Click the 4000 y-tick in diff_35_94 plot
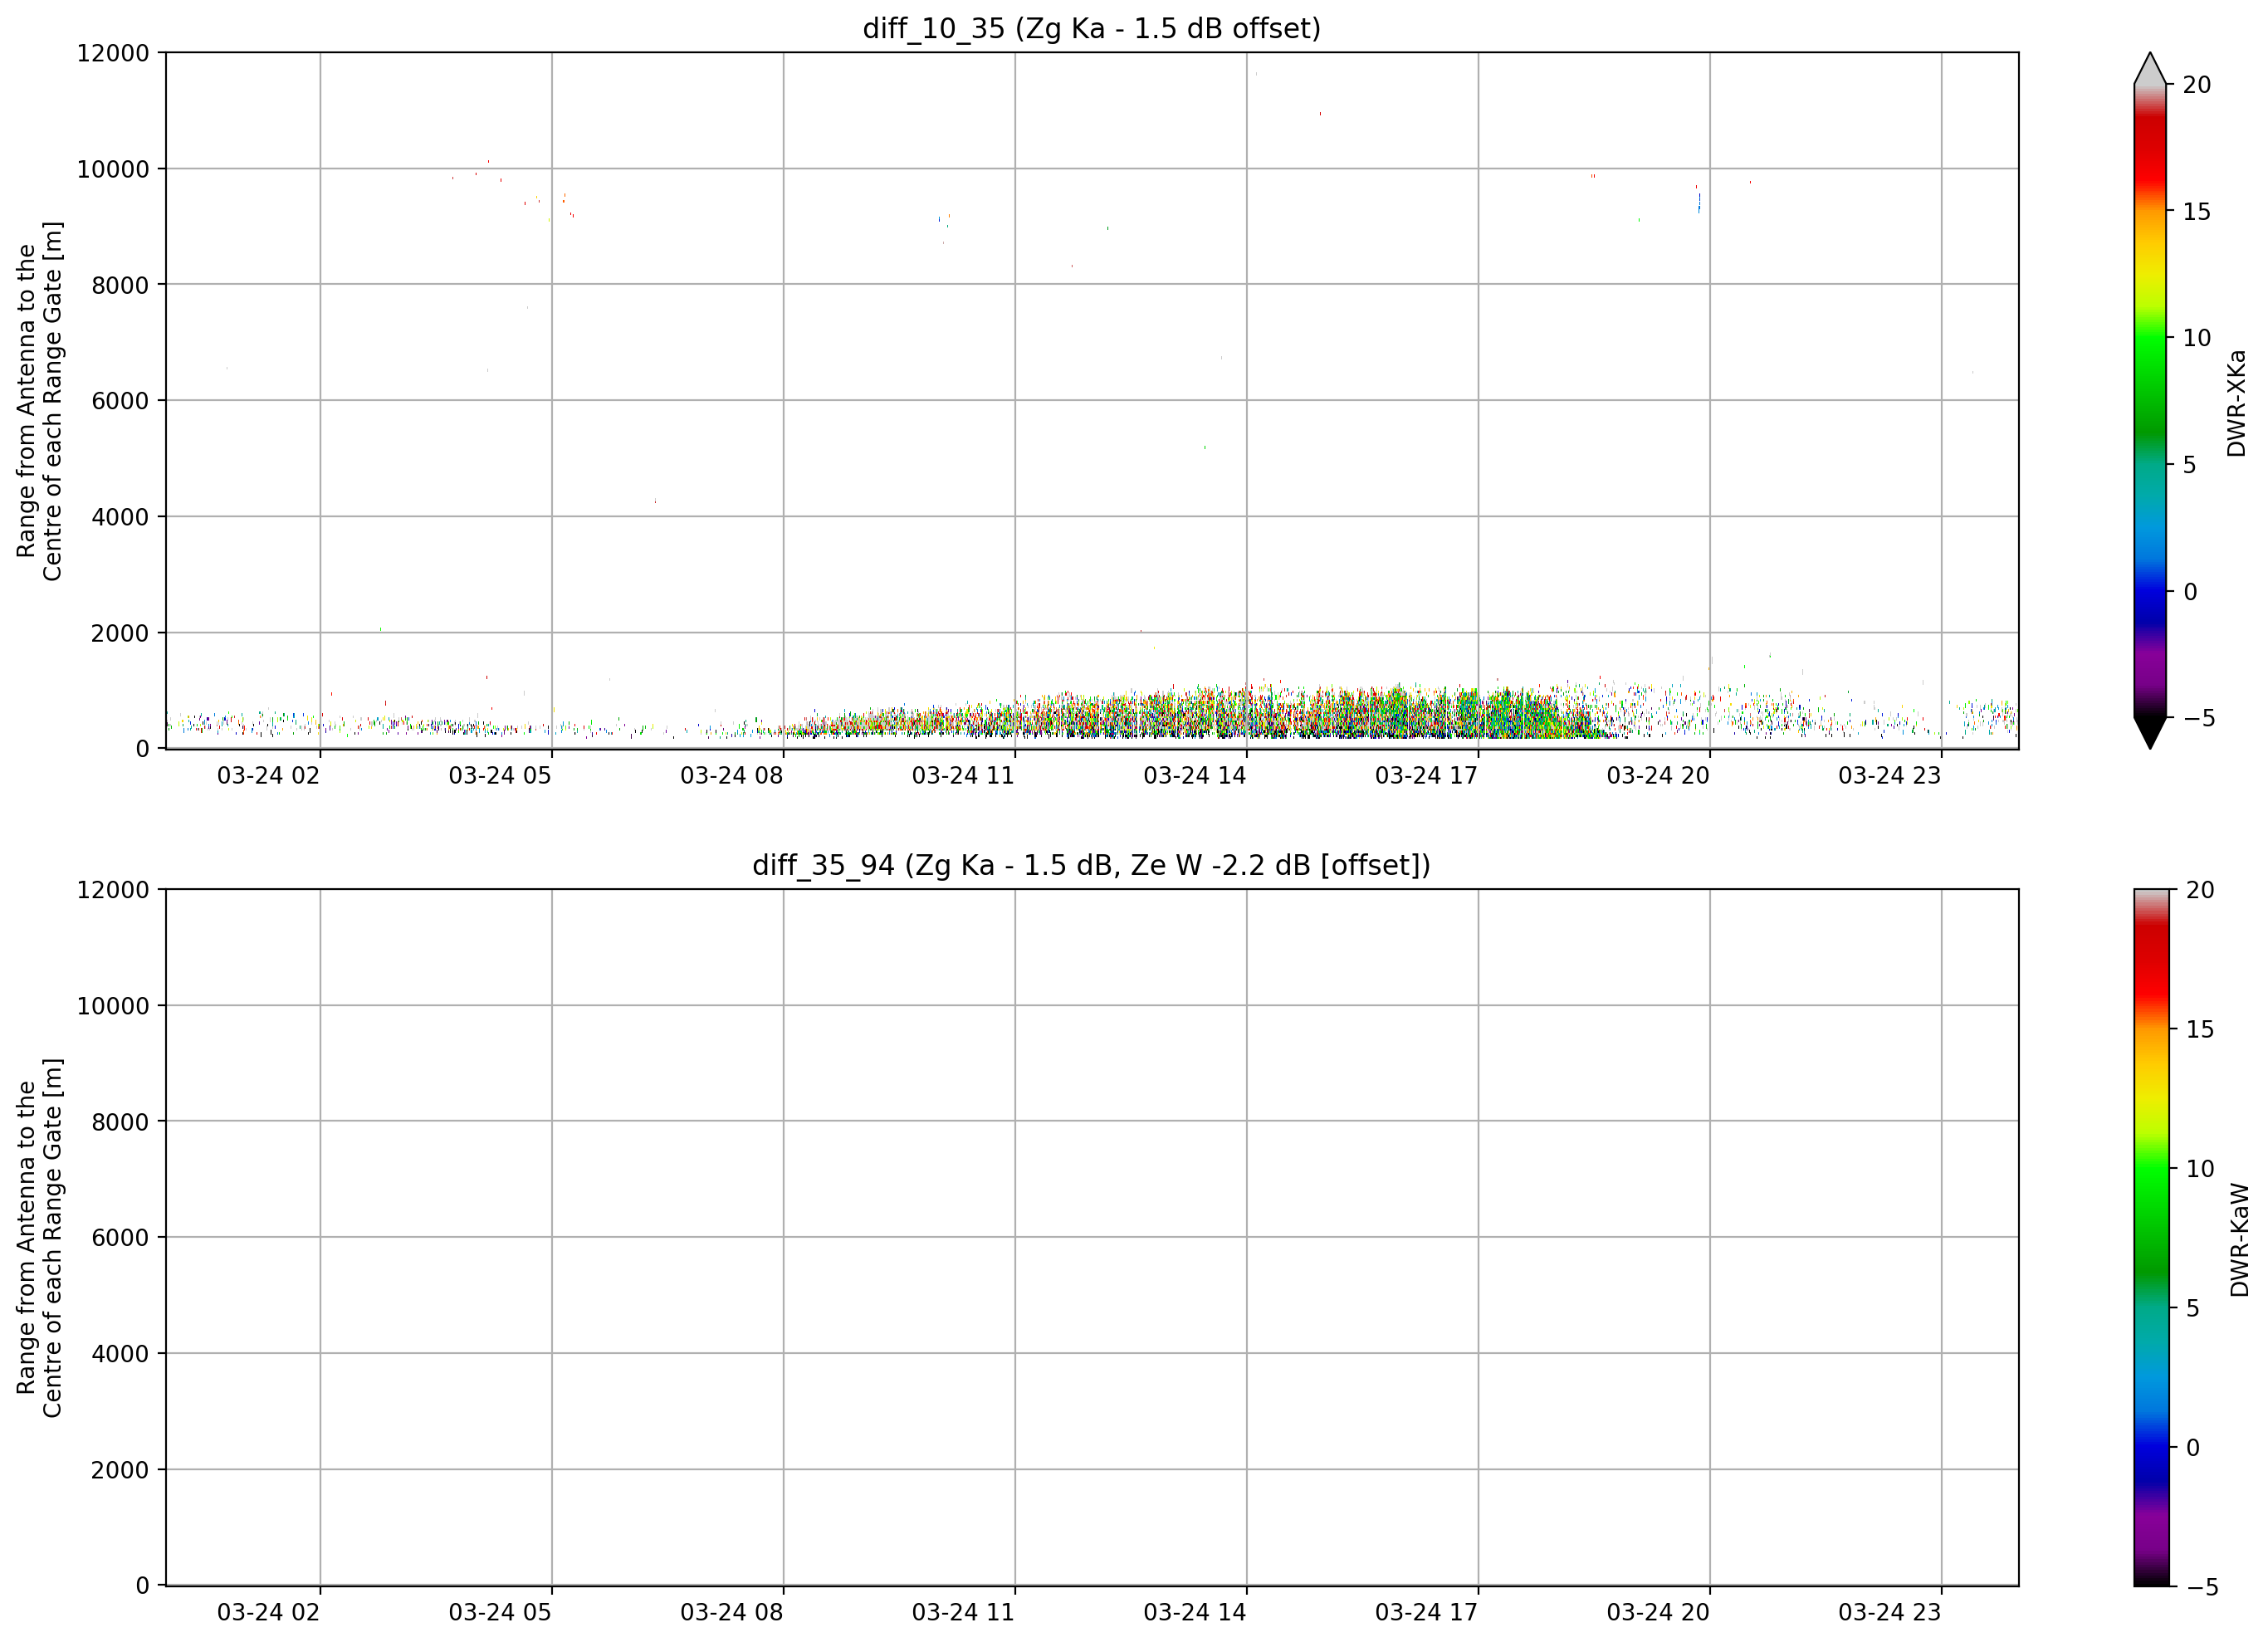2268x1642 pixels. [x=120, y=1354]
